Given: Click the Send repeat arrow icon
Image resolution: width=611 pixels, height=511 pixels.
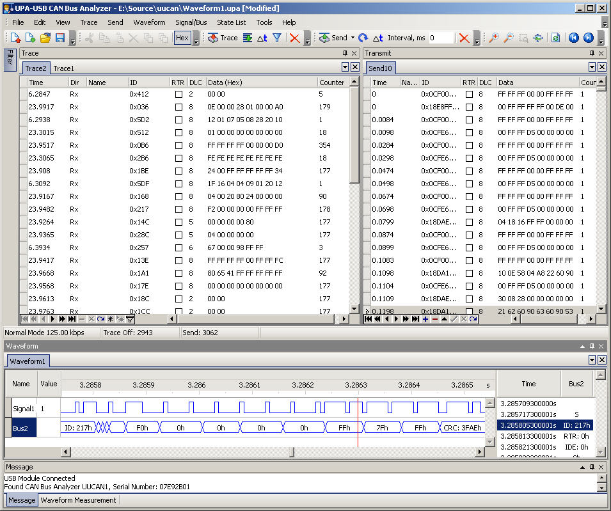Looking at the screenshot, I should tap(363, 38).
